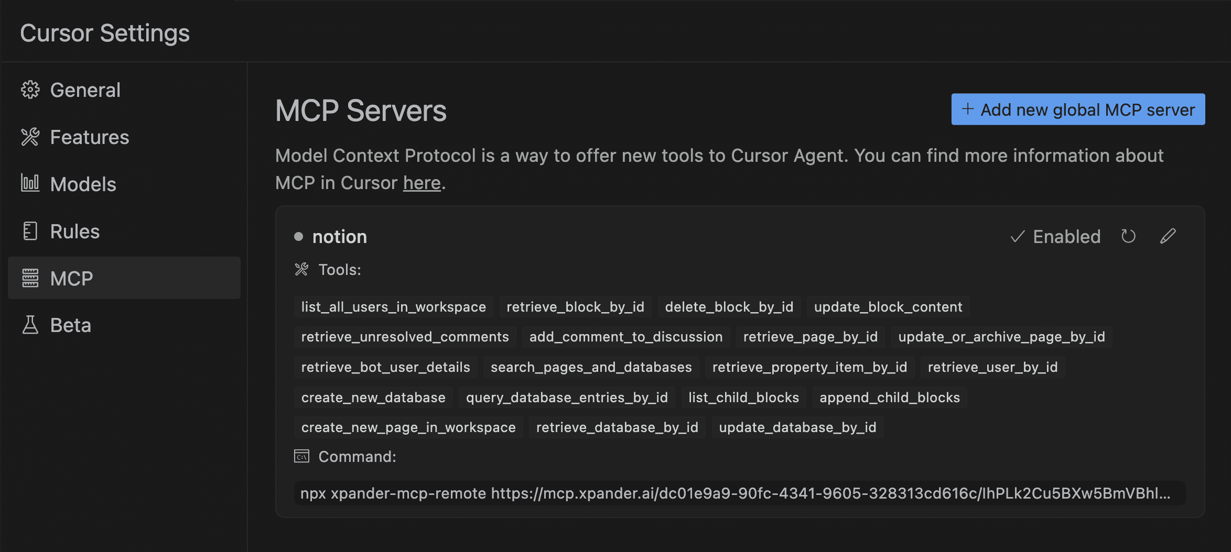Open the Rules settings tab
This screenshot has width=1231, height=552.
pyautogui.click(x=124, y=231)
